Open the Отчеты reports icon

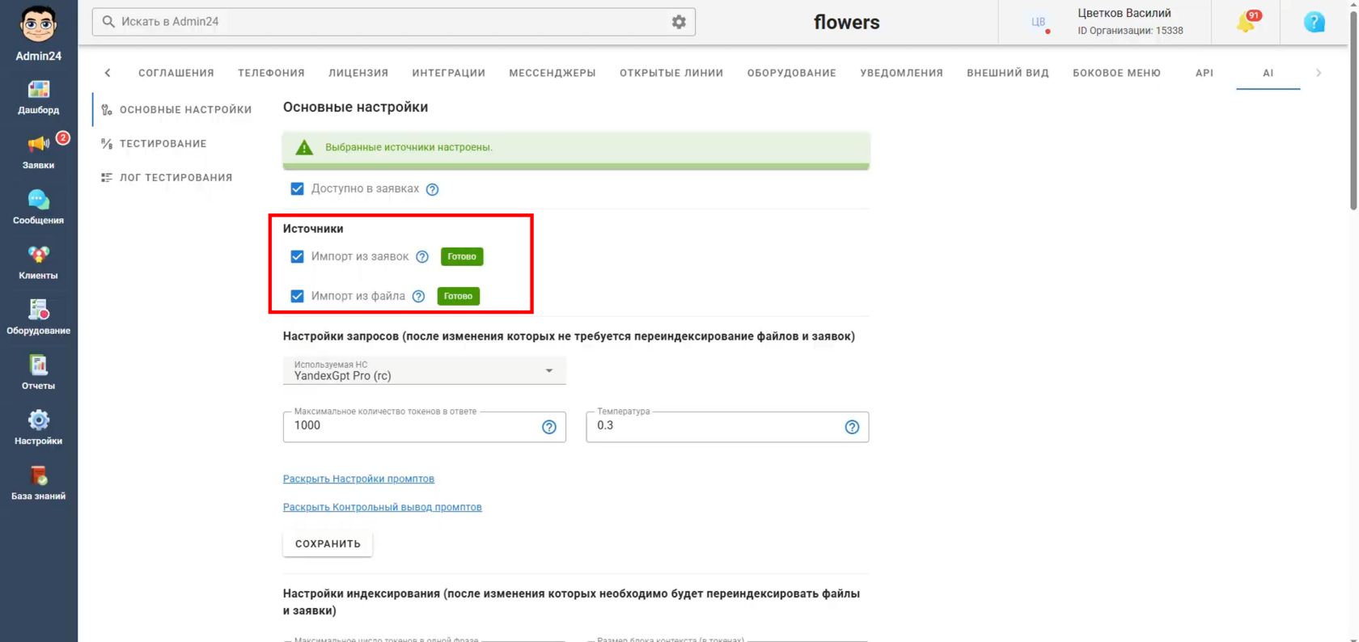(38, 373)
